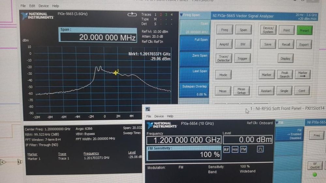Click the Subspan Overlap softkey
Viewport: 326px width, 183px height.
click(194, 90)
